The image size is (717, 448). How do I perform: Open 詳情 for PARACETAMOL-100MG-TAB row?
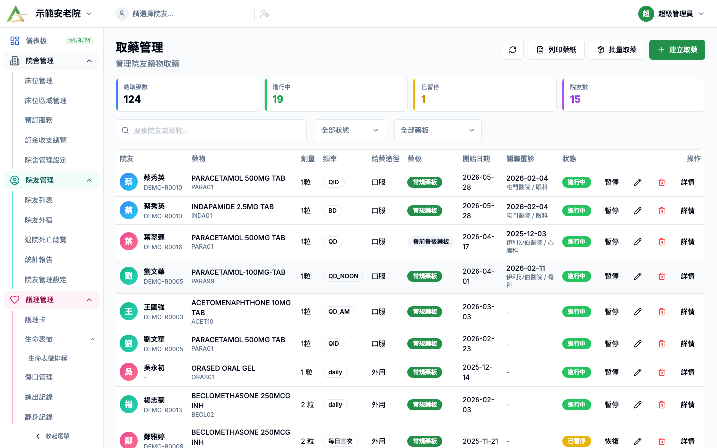[688, 276]
